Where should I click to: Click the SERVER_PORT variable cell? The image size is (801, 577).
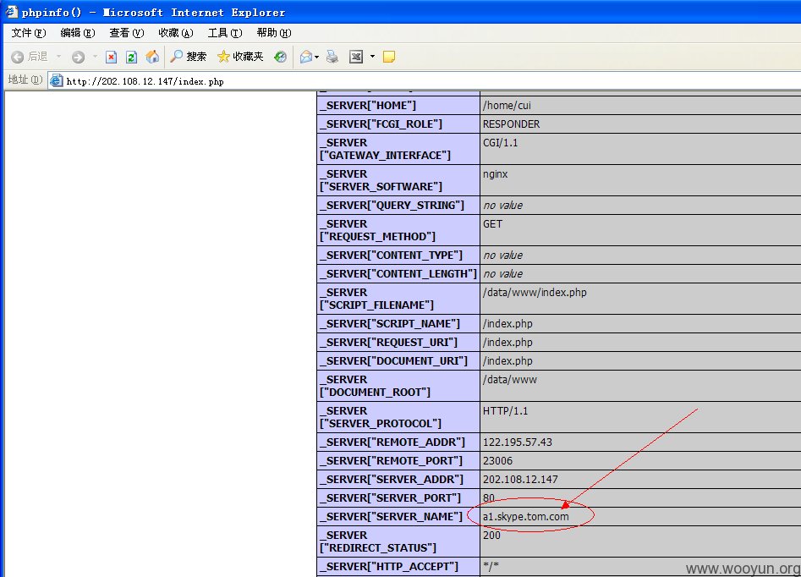(398, 497)
